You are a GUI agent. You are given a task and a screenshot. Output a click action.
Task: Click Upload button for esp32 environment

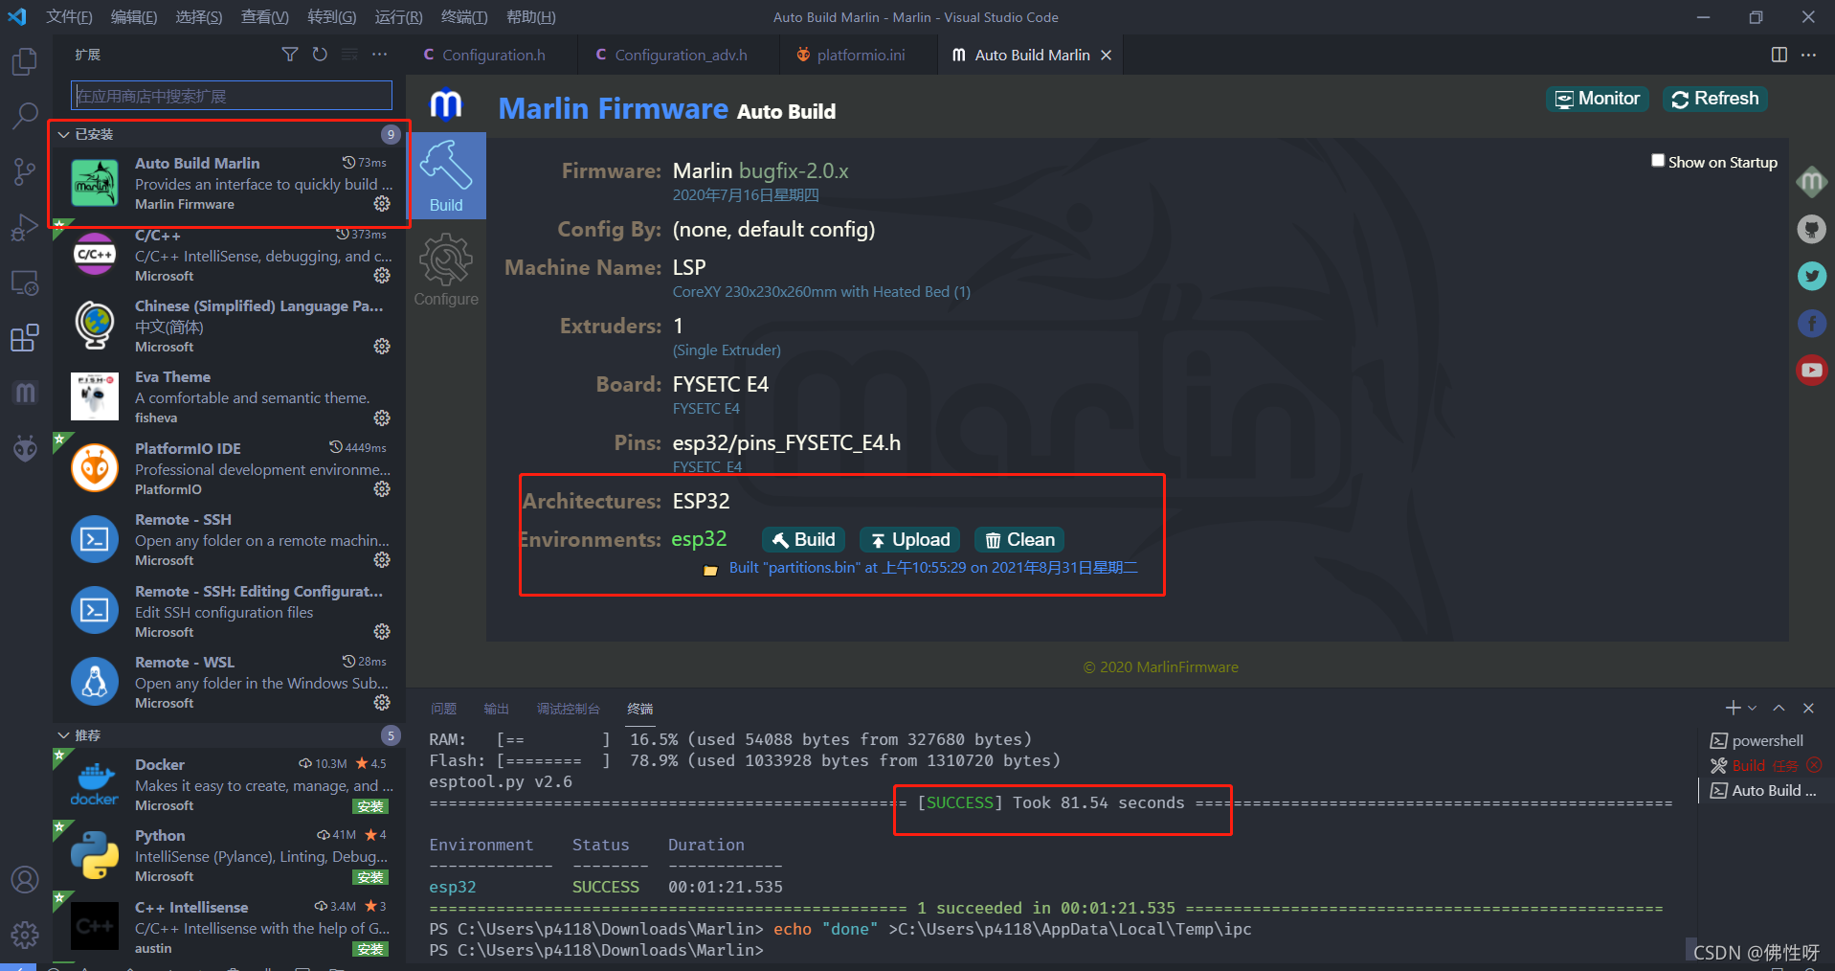click(x=910, y=539)
